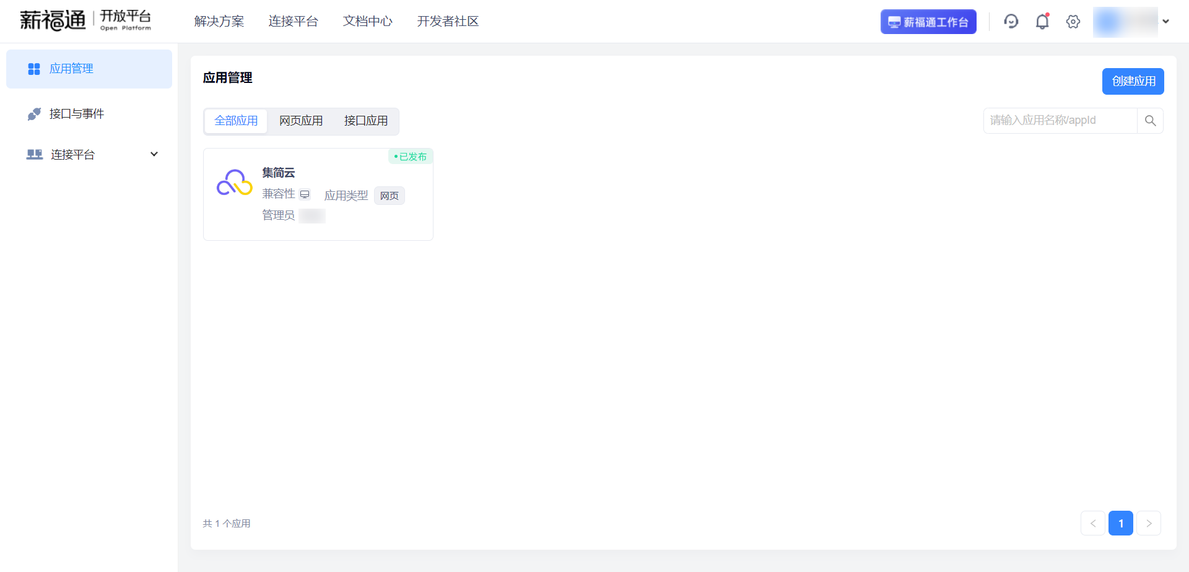Click the 薪福通 开放平台 logo
The width and height of the screenshot is (1189, 572).
pos(85,20)
